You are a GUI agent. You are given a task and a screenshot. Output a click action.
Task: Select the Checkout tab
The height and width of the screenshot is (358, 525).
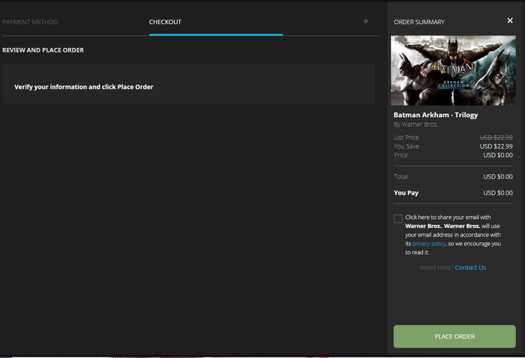[x=165, y=22]
